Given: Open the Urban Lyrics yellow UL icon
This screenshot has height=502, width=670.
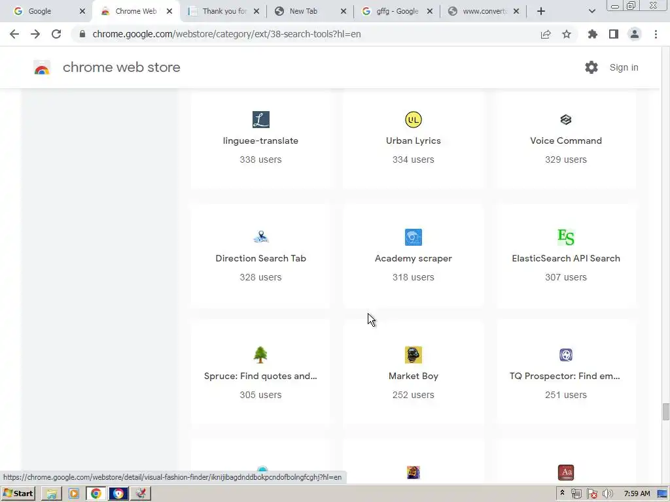Looking at the screenshot, I should (414, 120).
